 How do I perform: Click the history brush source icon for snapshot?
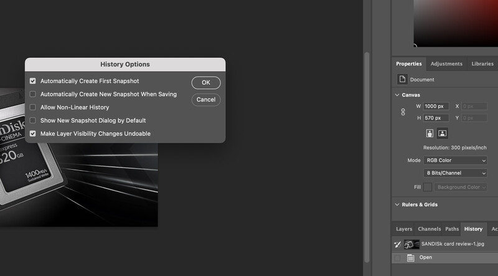pos(397,244)
